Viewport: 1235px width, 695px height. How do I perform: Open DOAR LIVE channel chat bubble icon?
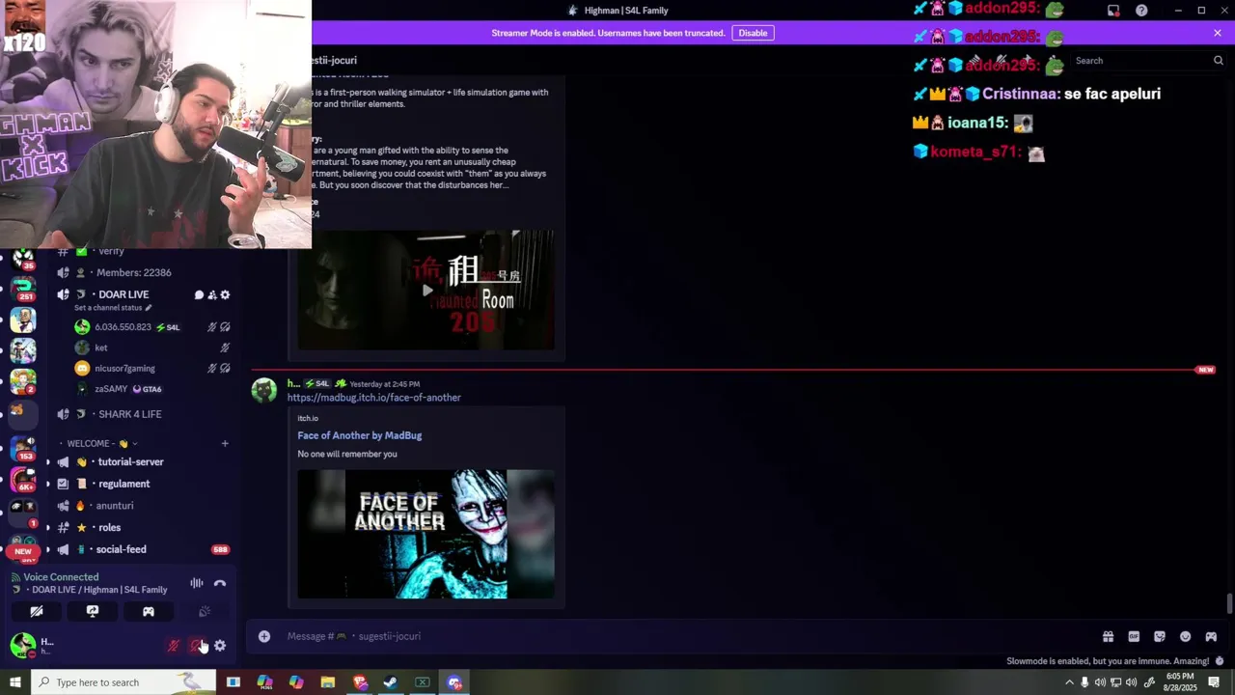pyautogui.click(x=199, y=295)
